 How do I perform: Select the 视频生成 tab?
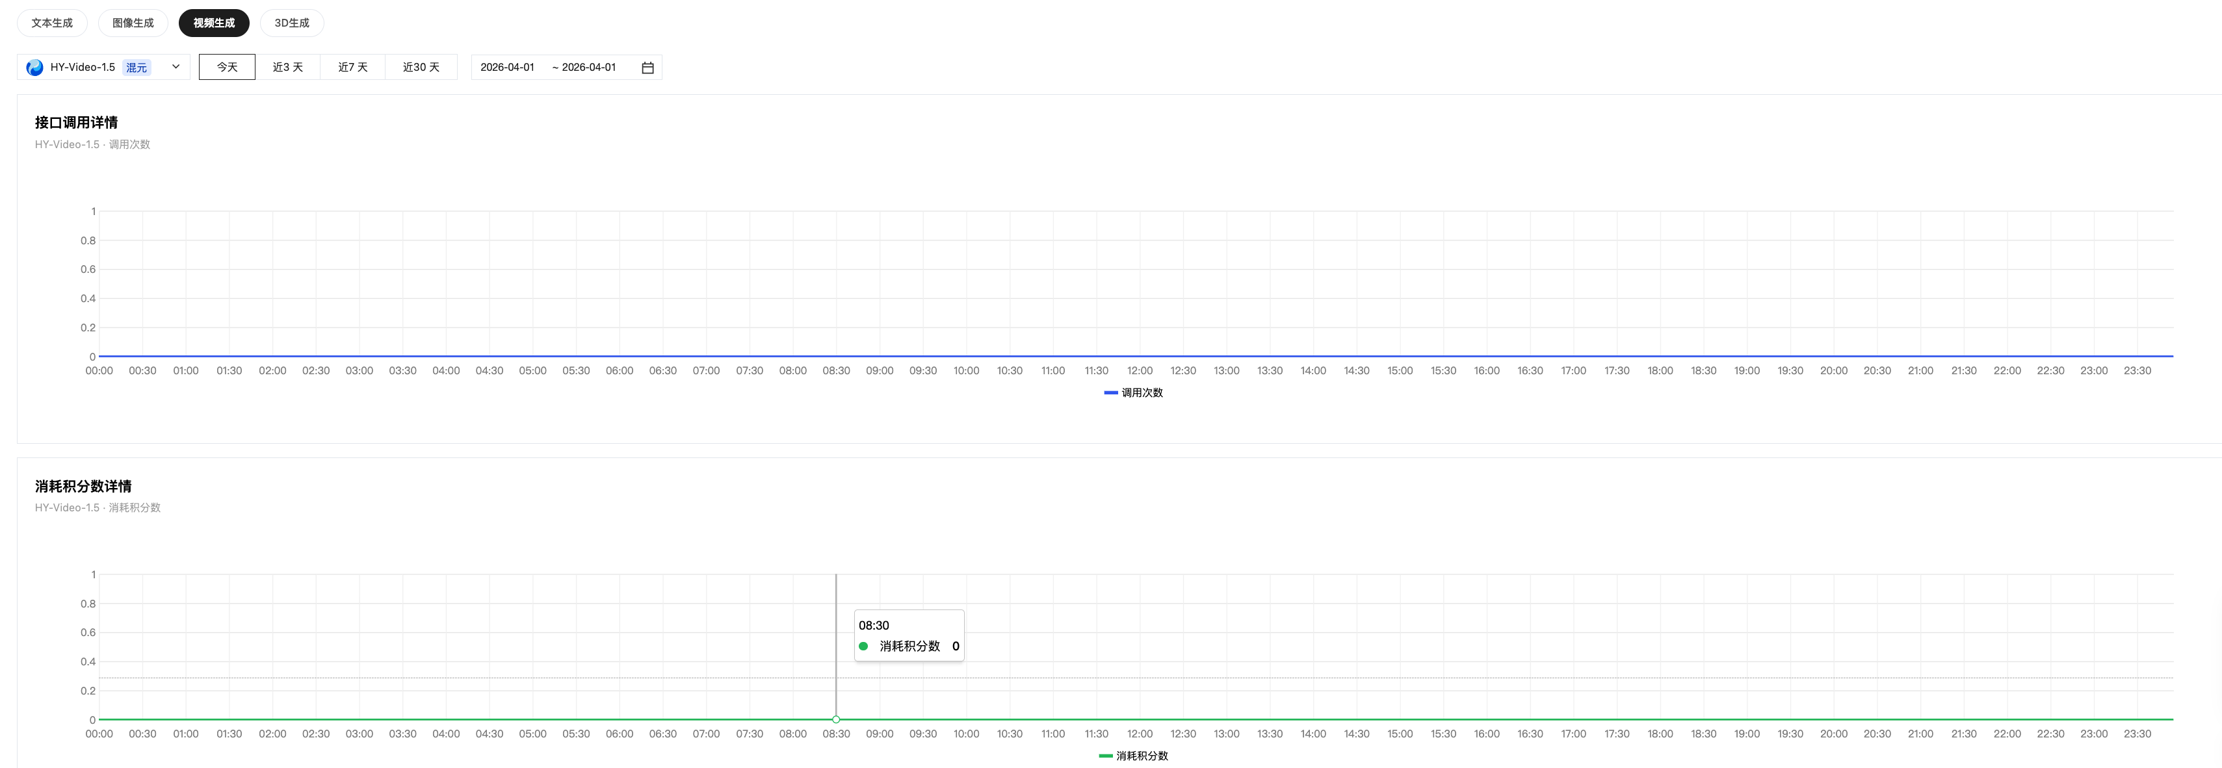[x=214, y=23]
